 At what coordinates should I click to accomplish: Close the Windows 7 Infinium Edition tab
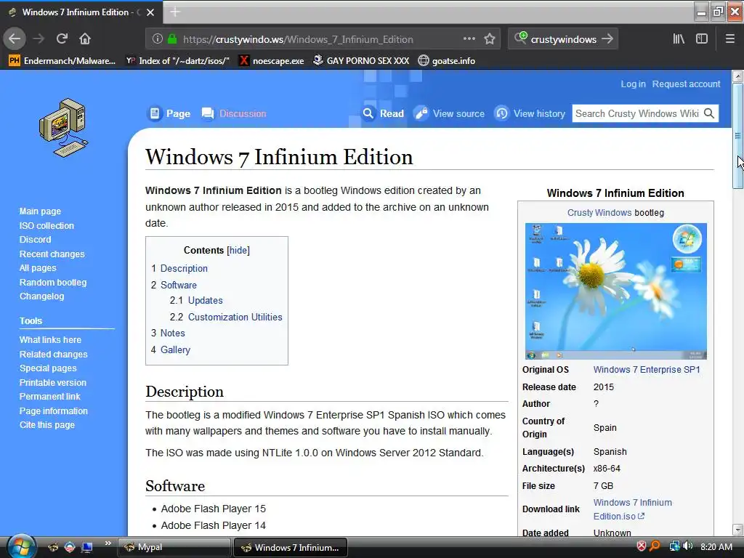pyautogui.click(x=150, y=12)
